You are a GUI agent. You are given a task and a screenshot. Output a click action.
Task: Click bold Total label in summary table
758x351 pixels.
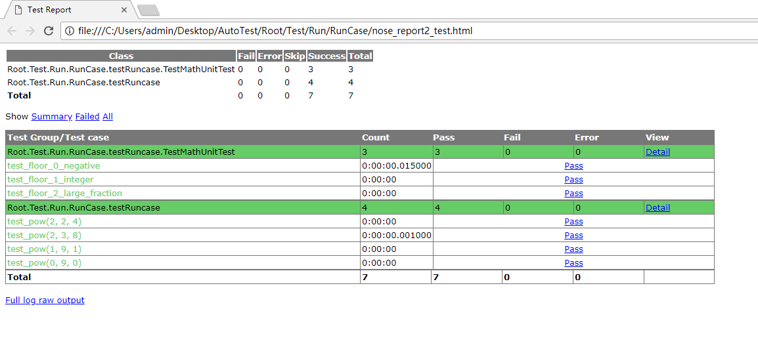[19, 96]
